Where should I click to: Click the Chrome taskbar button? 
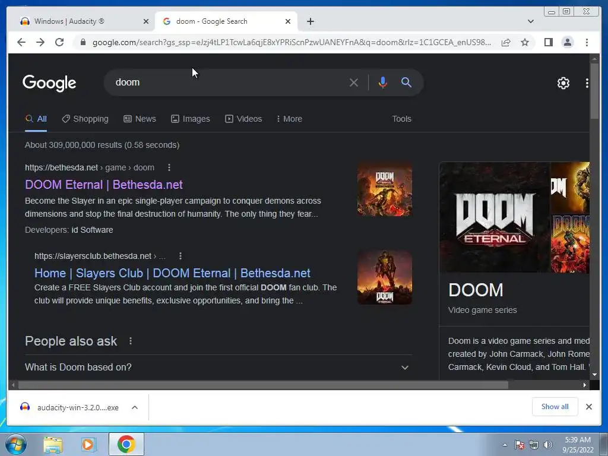point(126,444)
